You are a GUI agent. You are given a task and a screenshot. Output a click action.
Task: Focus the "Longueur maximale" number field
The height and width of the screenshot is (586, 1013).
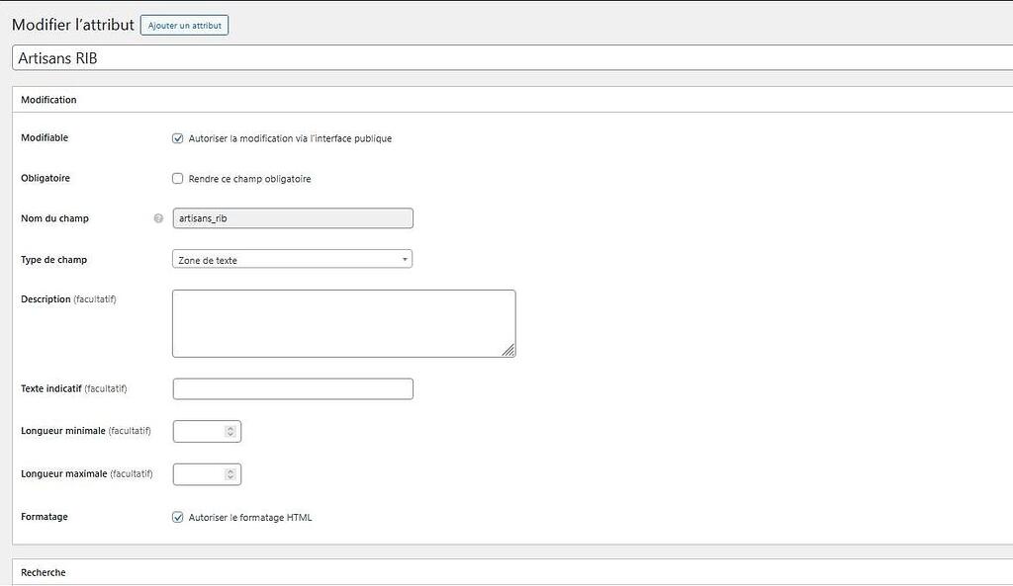tap(198, 473)
